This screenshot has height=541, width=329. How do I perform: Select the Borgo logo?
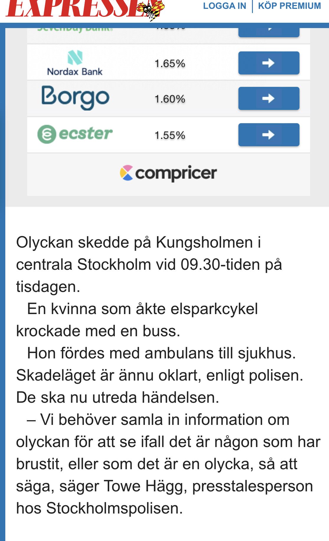(x=75, y=98)
